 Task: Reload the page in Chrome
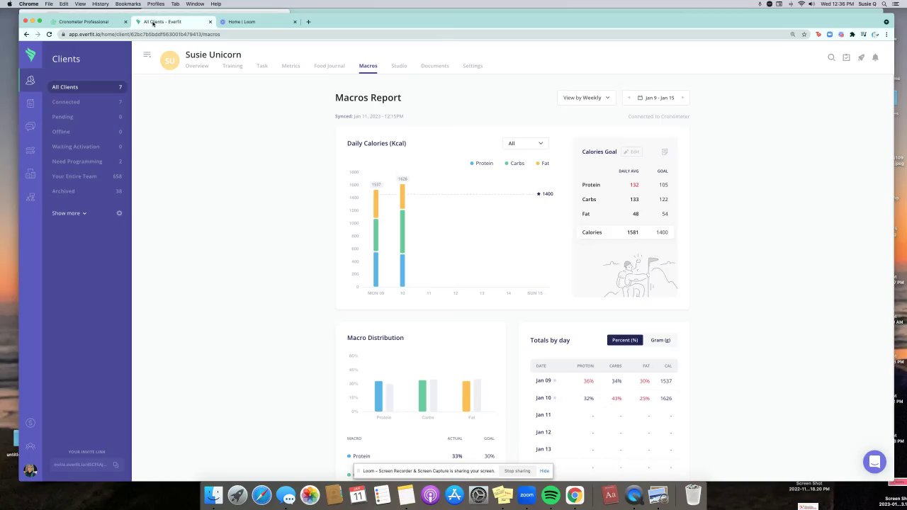click(49, 34)
